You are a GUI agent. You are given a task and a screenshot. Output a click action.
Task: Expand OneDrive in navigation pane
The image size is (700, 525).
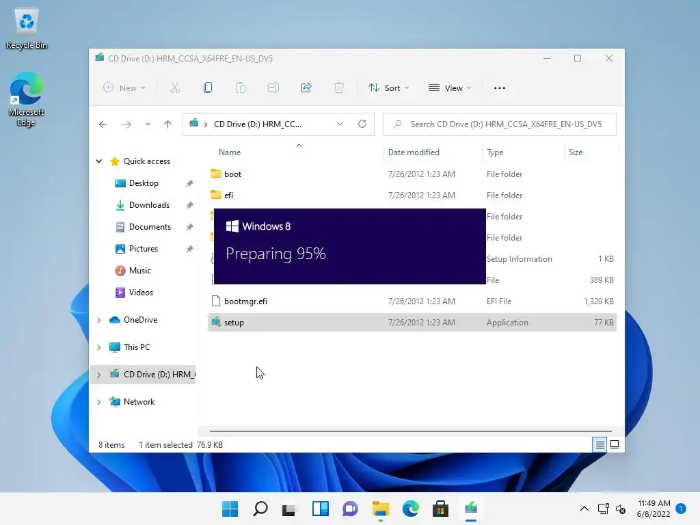pos(99,320)
